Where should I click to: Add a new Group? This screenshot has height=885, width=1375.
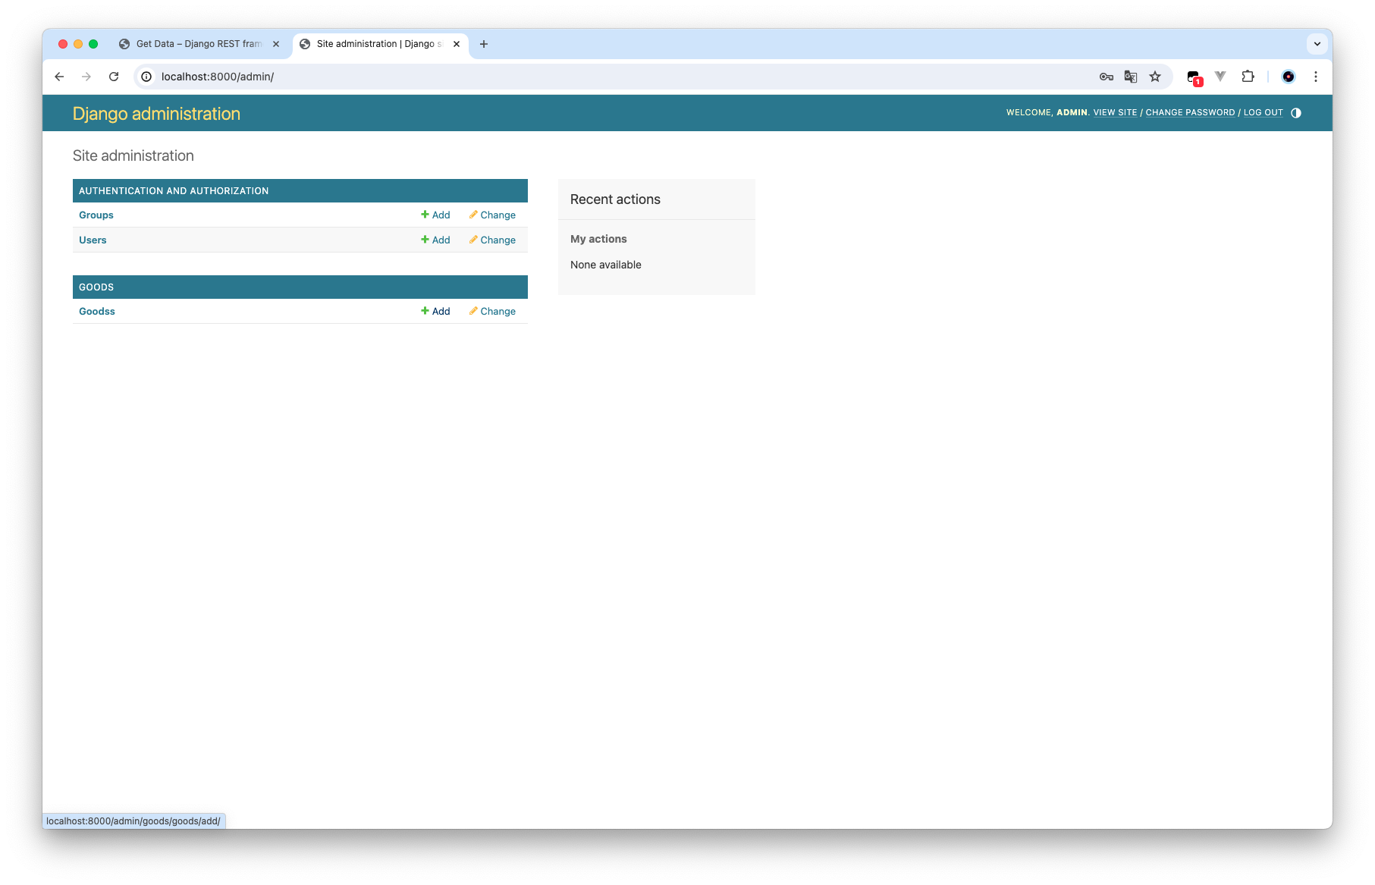click(x=435, y=215)
